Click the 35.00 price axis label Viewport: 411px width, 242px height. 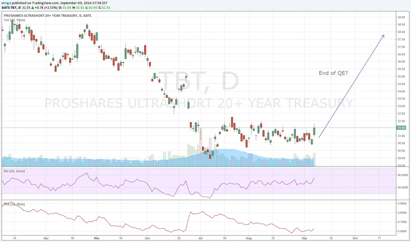tap(401, 77)
